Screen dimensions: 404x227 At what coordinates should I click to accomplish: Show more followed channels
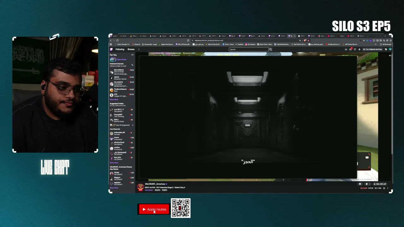(114, 100)
